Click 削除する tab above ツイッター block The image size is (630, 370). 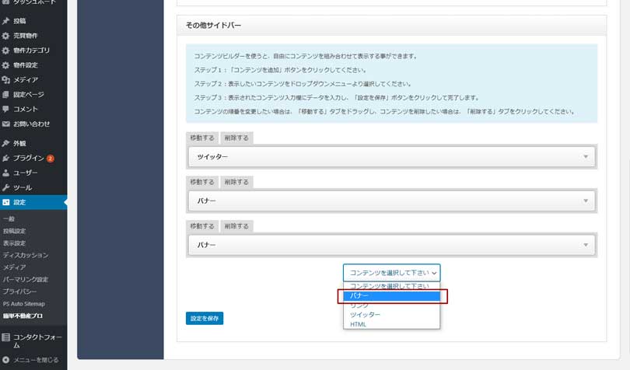coord(236,138)
